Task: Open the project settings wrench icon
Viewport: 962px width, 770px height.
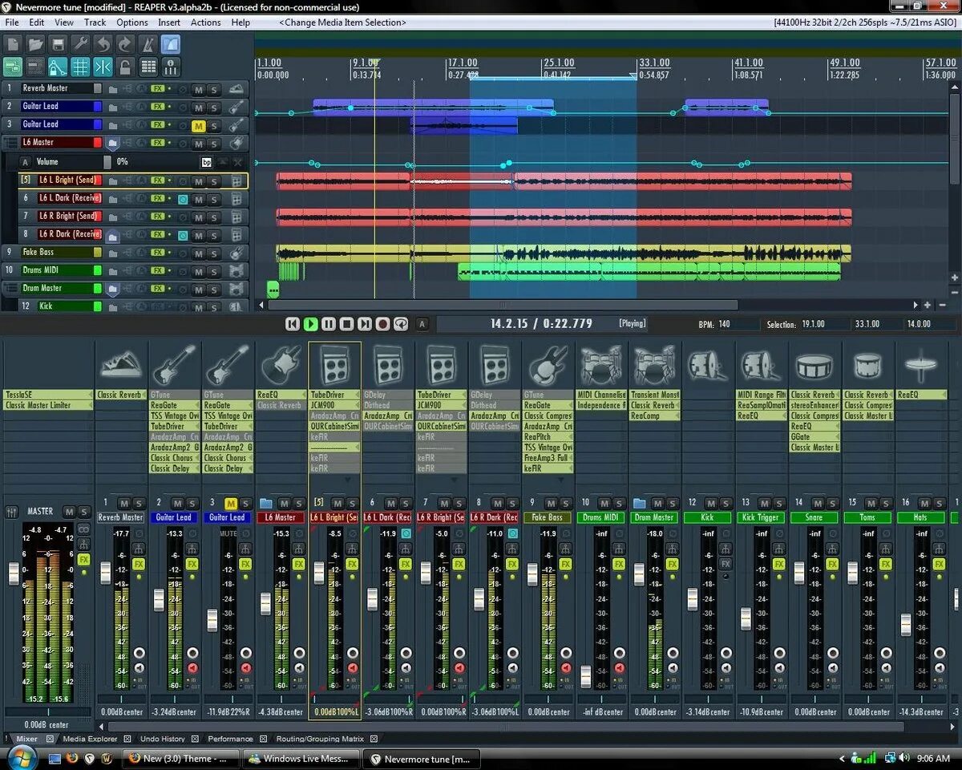Action: 80,44
